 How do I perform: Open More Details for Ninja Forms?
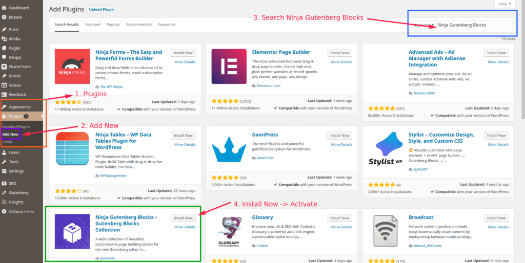pyautogui.click(x=185, y=62)
